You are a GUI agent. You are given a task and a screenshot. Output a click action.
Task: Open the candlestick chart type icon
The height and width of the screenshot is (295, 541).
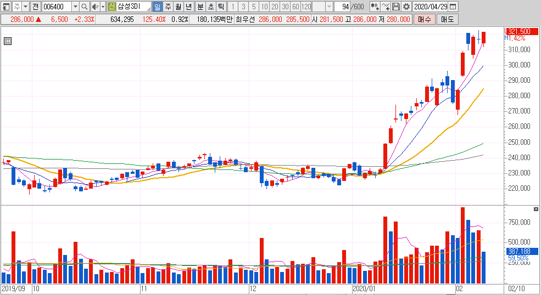coord(374,7)
